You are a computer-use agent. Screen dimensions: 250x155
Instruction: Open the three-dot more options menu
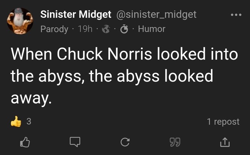[236, 15]
